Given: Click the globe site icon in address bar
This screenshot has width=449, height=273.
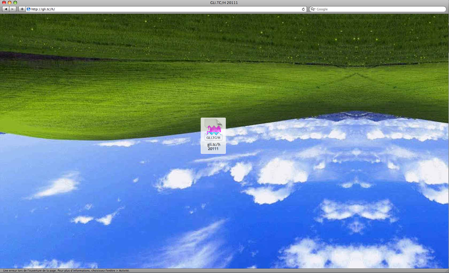Looking at the screenshot, I should tap(29, 9).
